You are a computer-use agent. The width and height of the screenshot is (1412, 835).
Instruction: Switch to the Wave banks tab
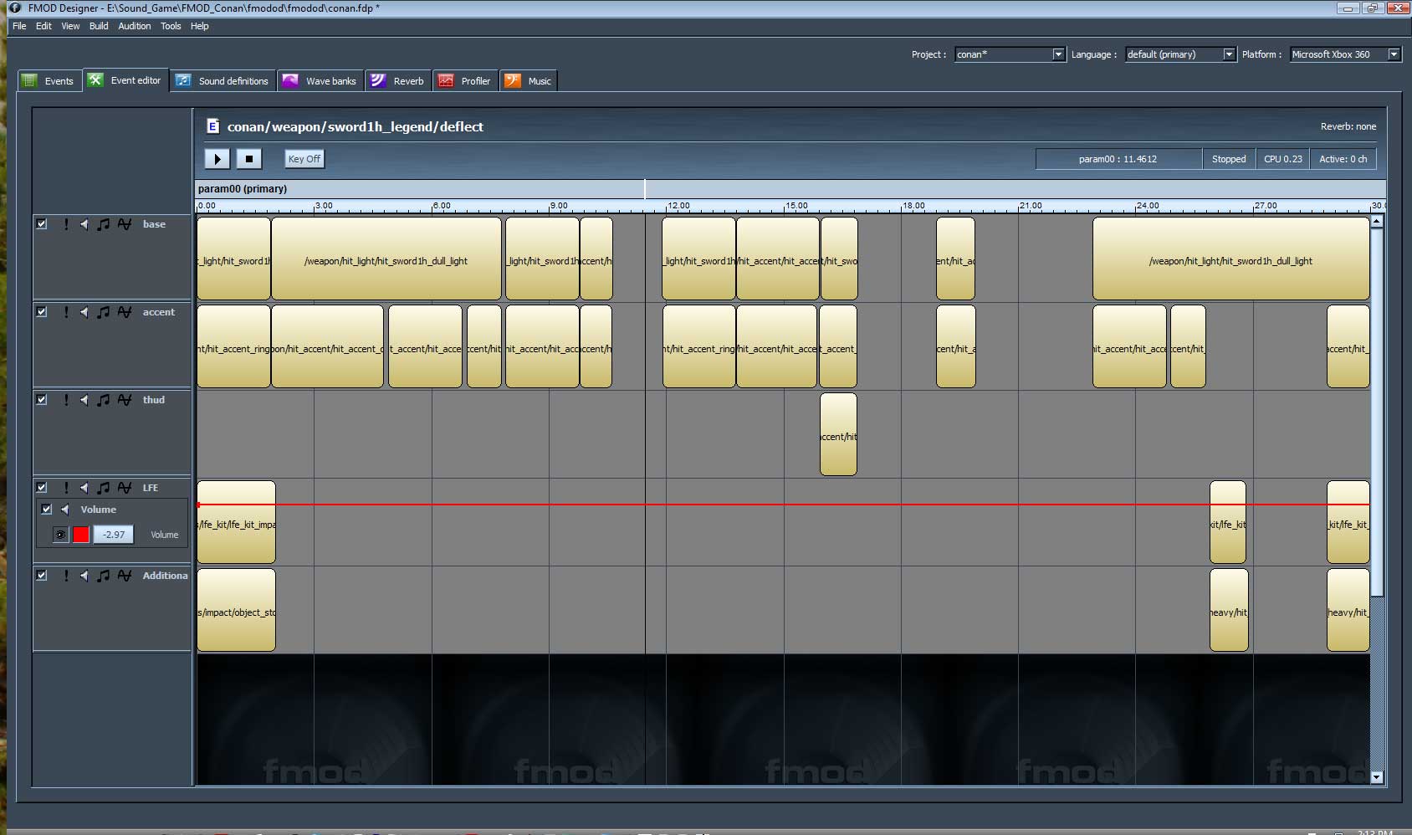click(x=320, y=81)
